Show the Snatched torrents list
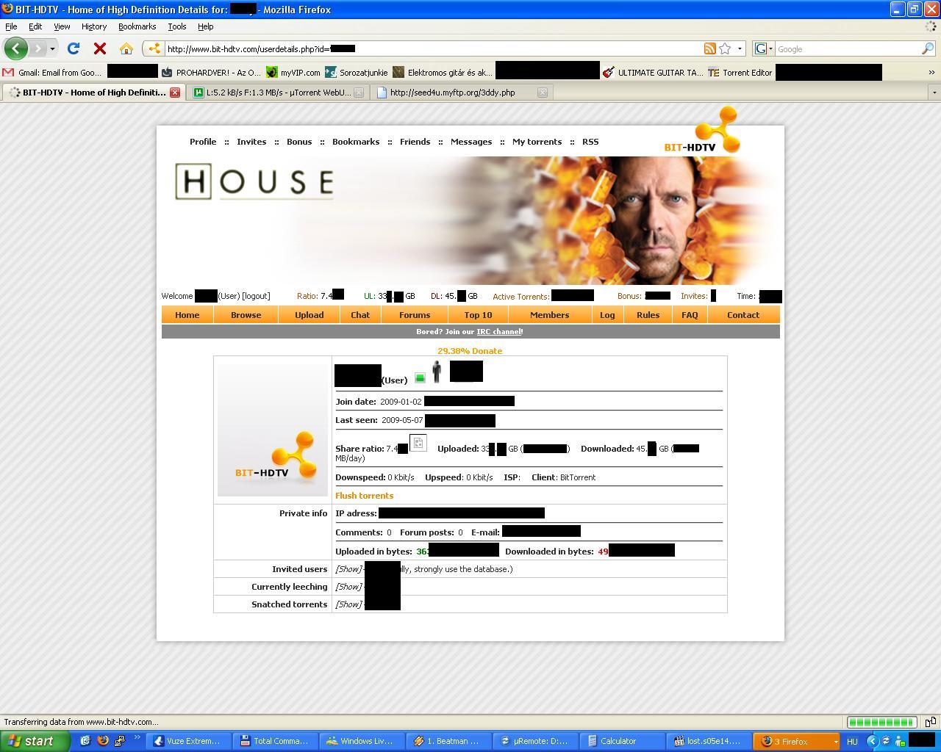 (x=348, y=604)
